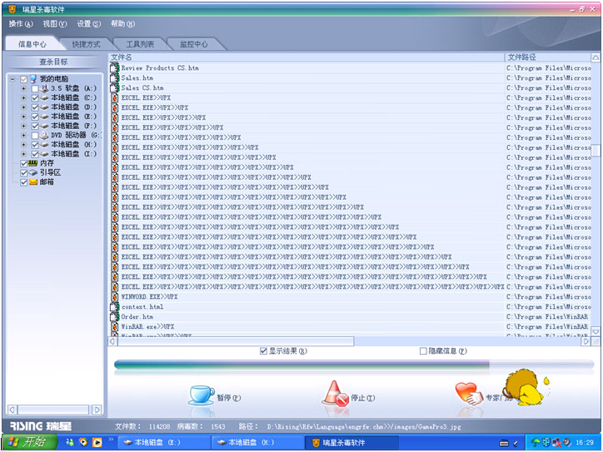Click the infected file icon of WINWORD.EXE>>UPX
Image resolution: width=603 pixels, height=452 pixels.
coord(115,296)
